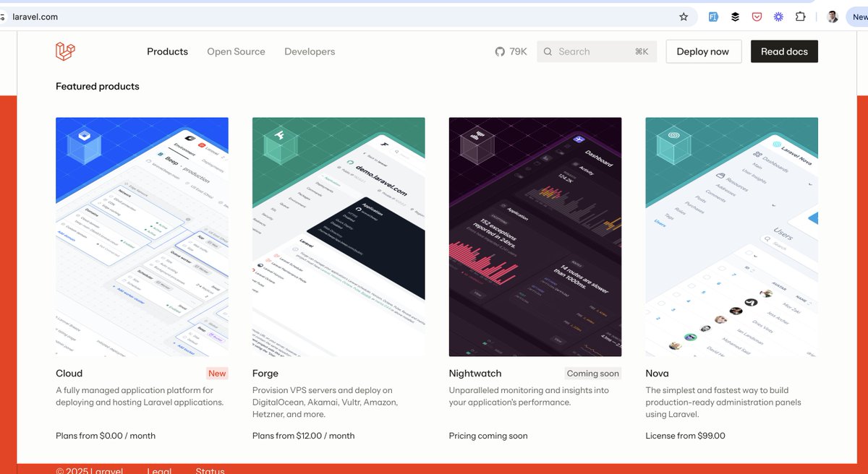Click the Forge product title
Image resolution: width=868 pixels, height=474 pixels.
coord(265,374)
